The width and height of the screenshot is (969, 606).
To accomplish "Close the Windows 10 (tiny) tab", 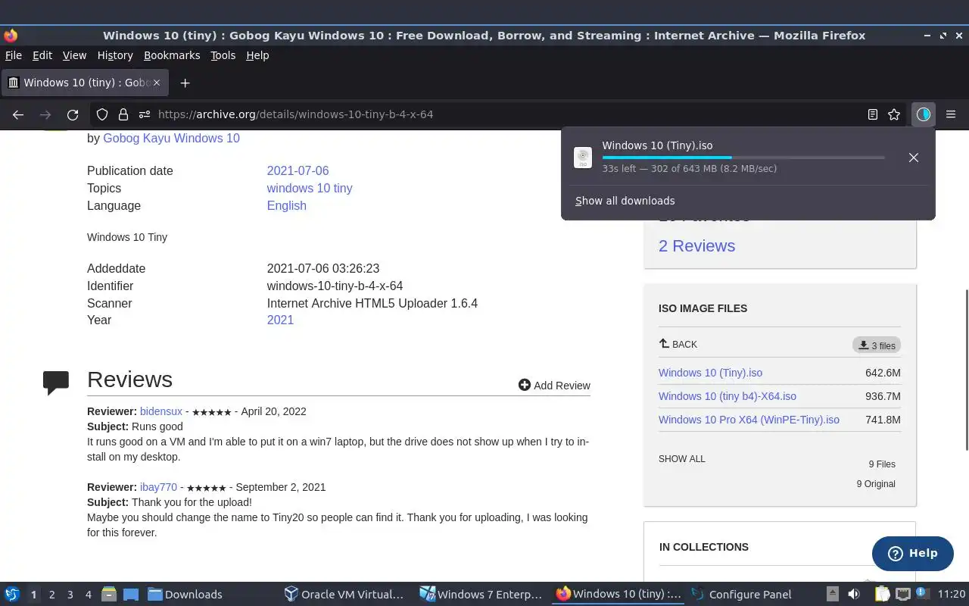I will [157, 83].
